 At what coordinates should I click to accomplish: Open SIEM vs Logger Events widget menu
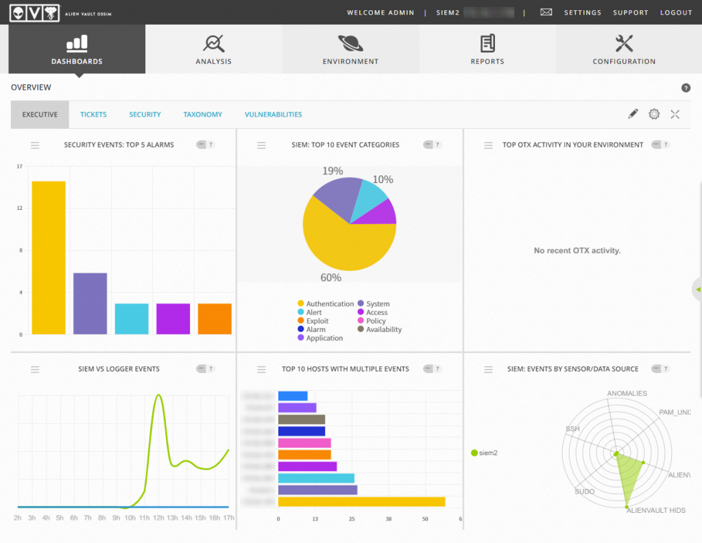(35, 370)
